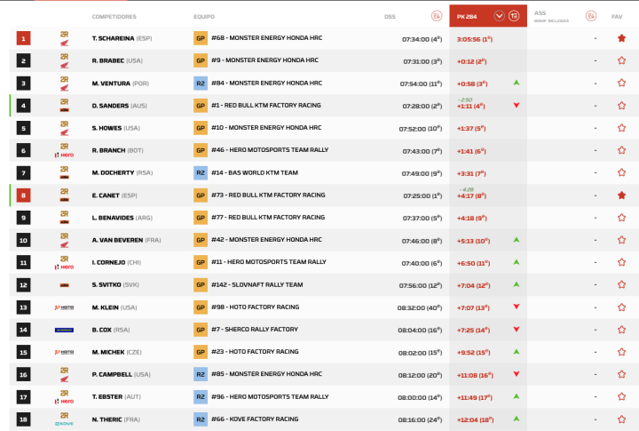The height and width of the screenshot is (431, 639).
Task: Click the green up arrow in A. Van Beveren row
Action: 517,240
